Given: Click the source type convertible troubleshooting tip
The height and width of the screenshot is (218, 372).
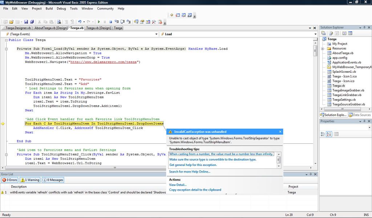Looking at the screenshot, I should click(x=213, y=159).
